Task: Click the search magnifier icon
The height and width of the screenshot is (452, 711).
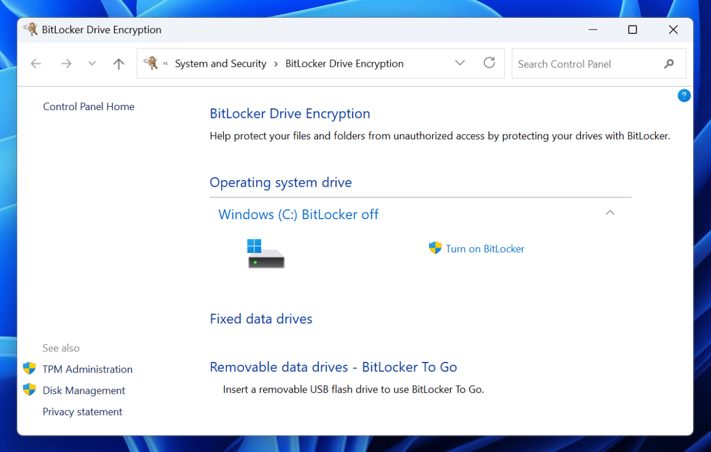Action: pyautogui.click(x=669, y=63)
